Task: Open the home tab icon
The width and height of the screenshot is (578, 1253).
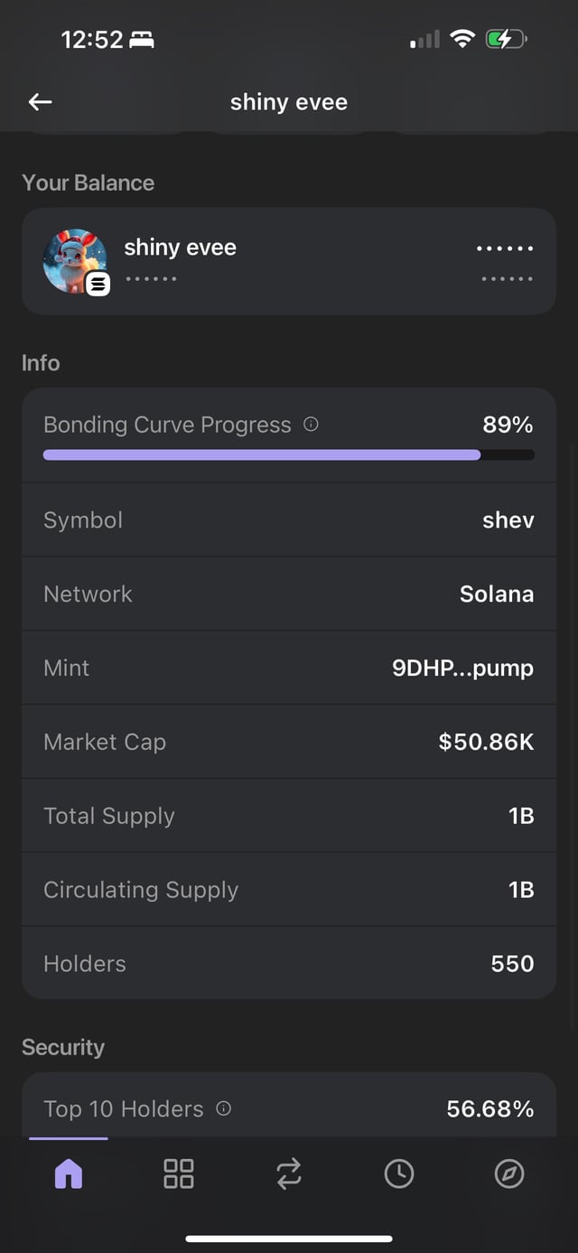Action: point(69,1174)
